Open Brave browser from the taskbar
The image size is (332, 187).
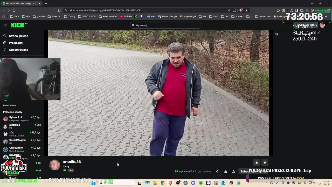[170, 183]
